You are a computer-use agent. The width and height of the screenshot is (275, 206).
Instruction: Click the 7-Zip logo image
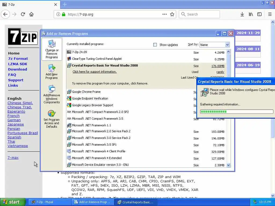tap(23, 36)
